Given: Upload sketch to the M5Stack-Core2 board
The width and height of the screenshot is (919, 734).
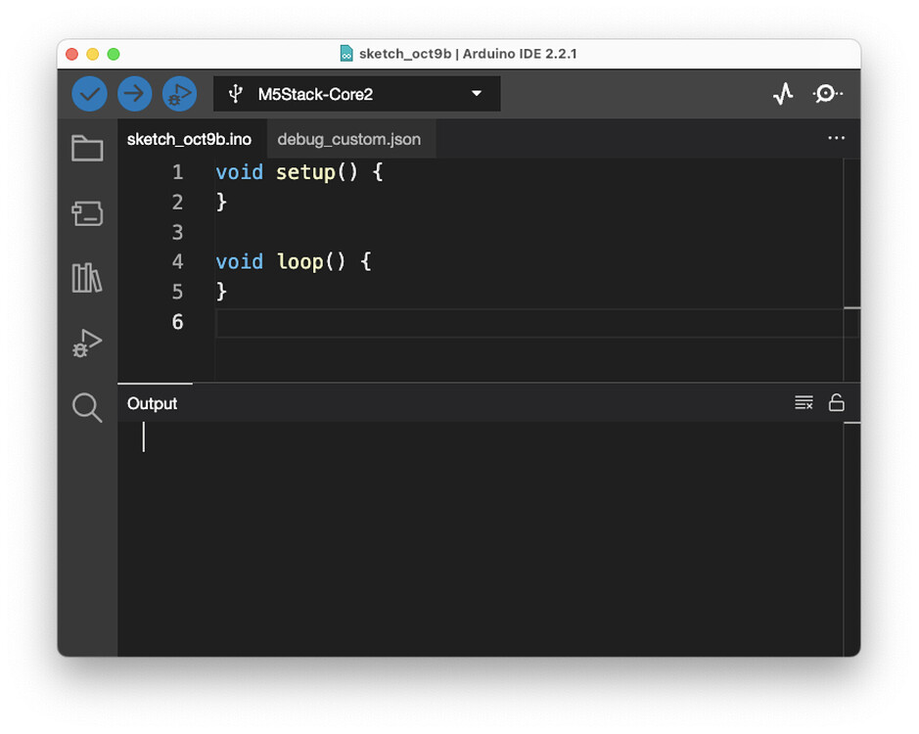Looking at the screenshot, I should click(134, 93).
